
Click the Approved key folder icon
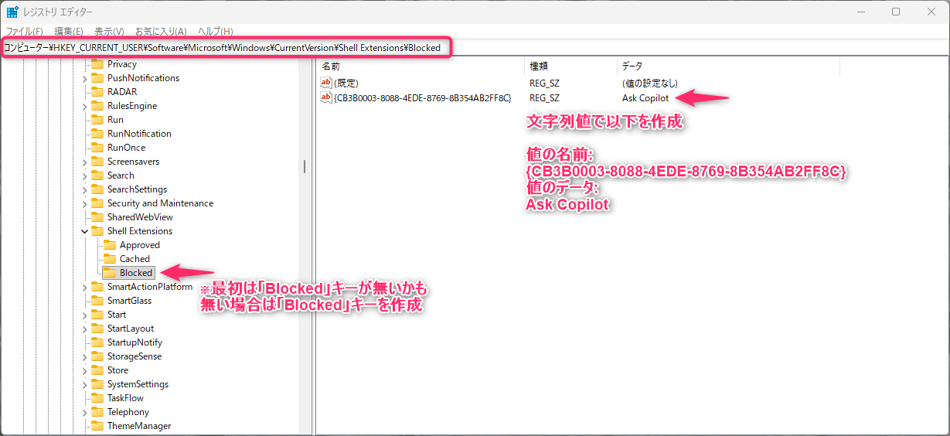[109, 245]
